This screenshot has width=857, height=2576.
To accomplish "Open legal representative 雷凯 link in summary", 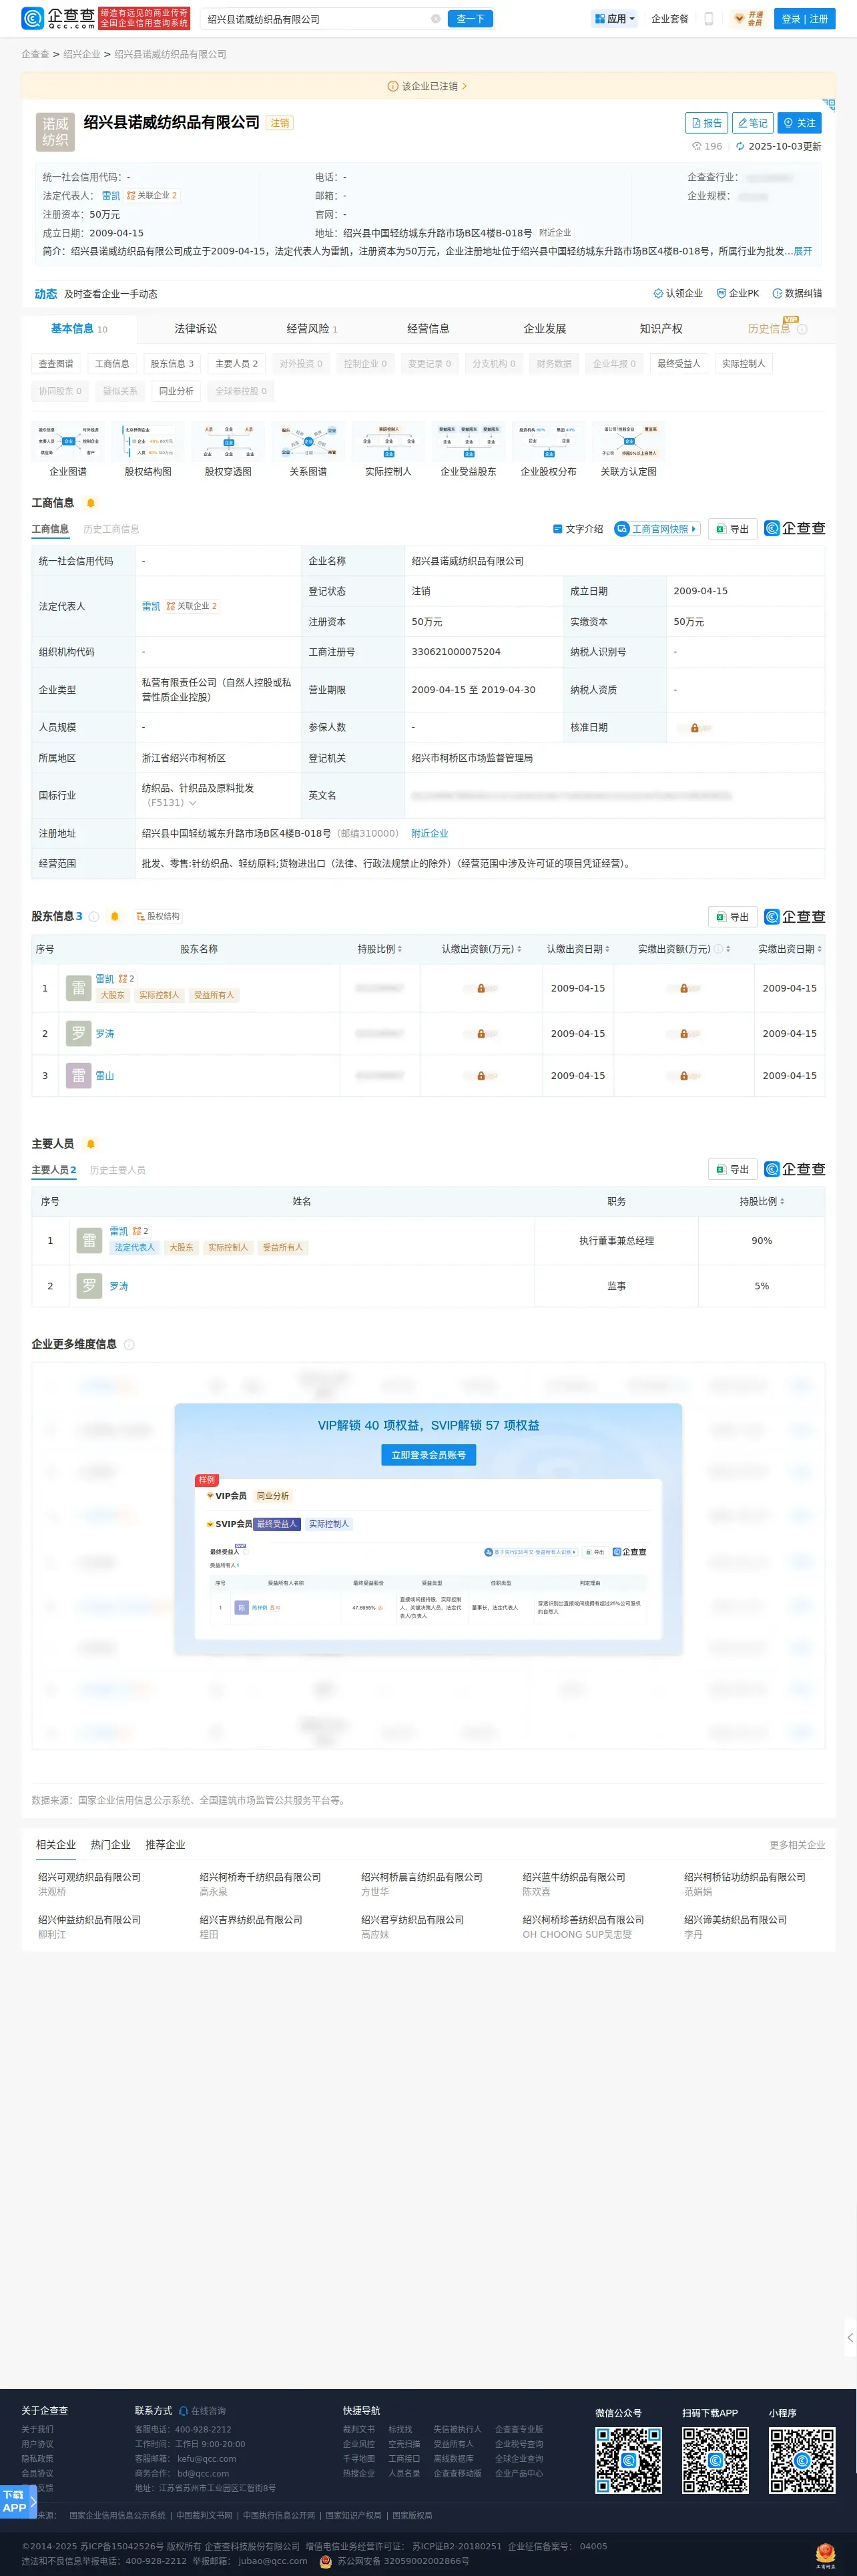I will coord(111,196).
